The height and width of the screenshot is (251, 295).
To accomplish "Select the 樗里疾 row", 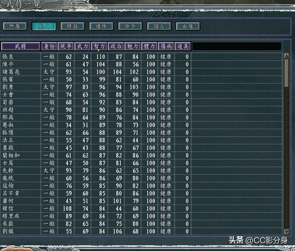I will tap(141, 216).
